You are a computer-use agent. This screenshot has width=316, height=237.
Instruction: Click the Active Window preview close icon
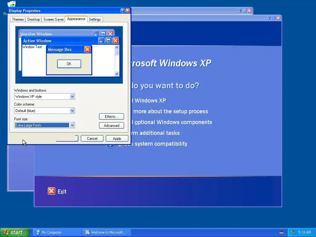[x=115, y=41]
